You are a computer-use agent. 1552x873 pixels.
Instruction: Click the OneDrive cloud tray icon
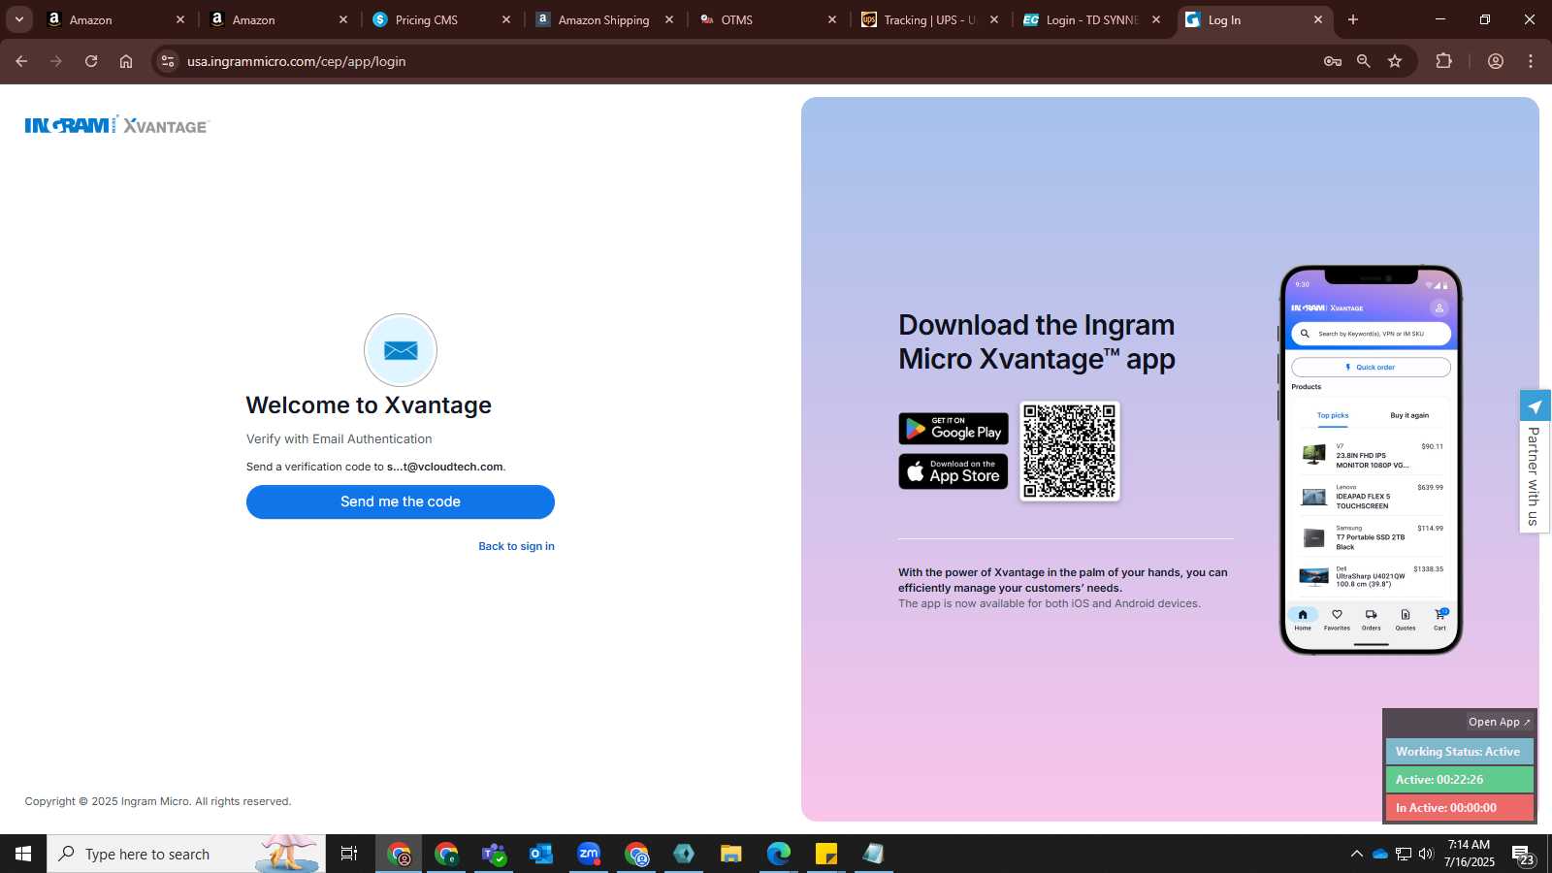pos(1379,854)
